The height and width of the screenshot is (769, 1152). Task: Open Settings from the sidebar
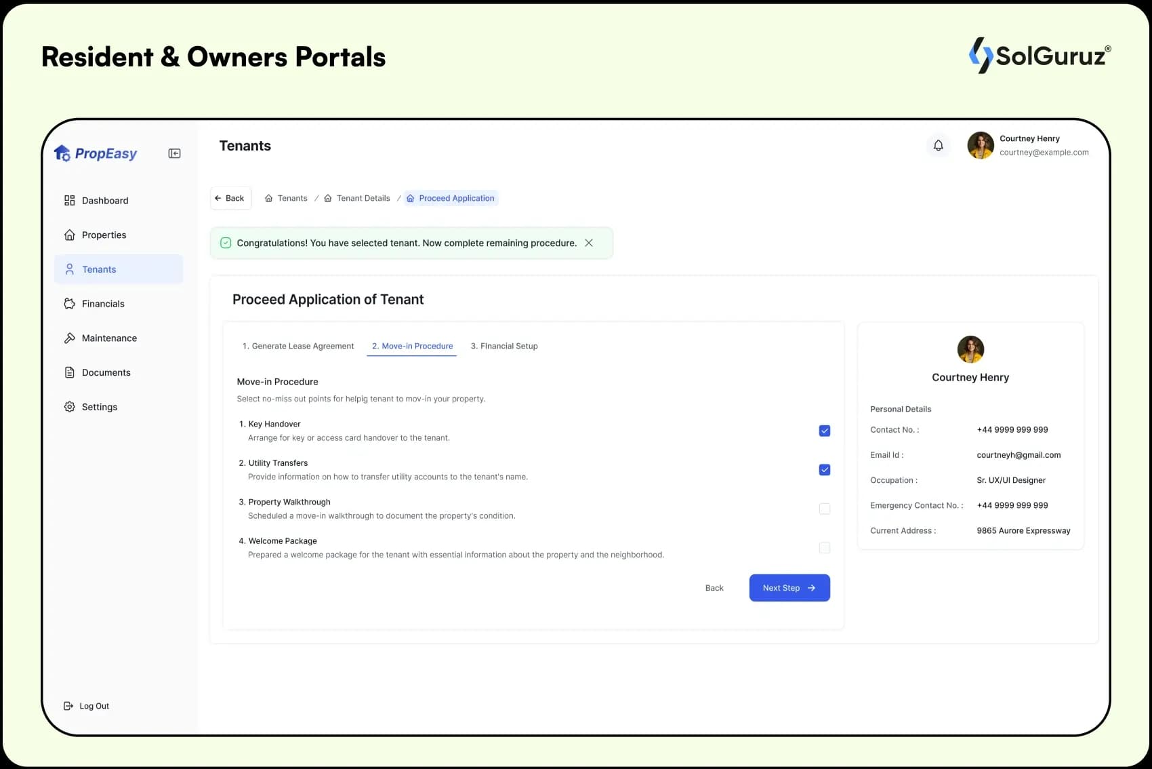click(x=99, y=407)
